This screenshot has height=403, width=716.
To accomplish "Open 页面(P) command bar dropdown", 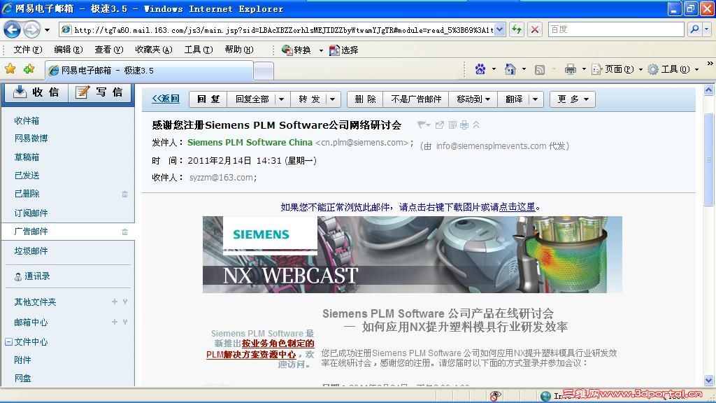I will pyautogui.click(x=617, y=69).
